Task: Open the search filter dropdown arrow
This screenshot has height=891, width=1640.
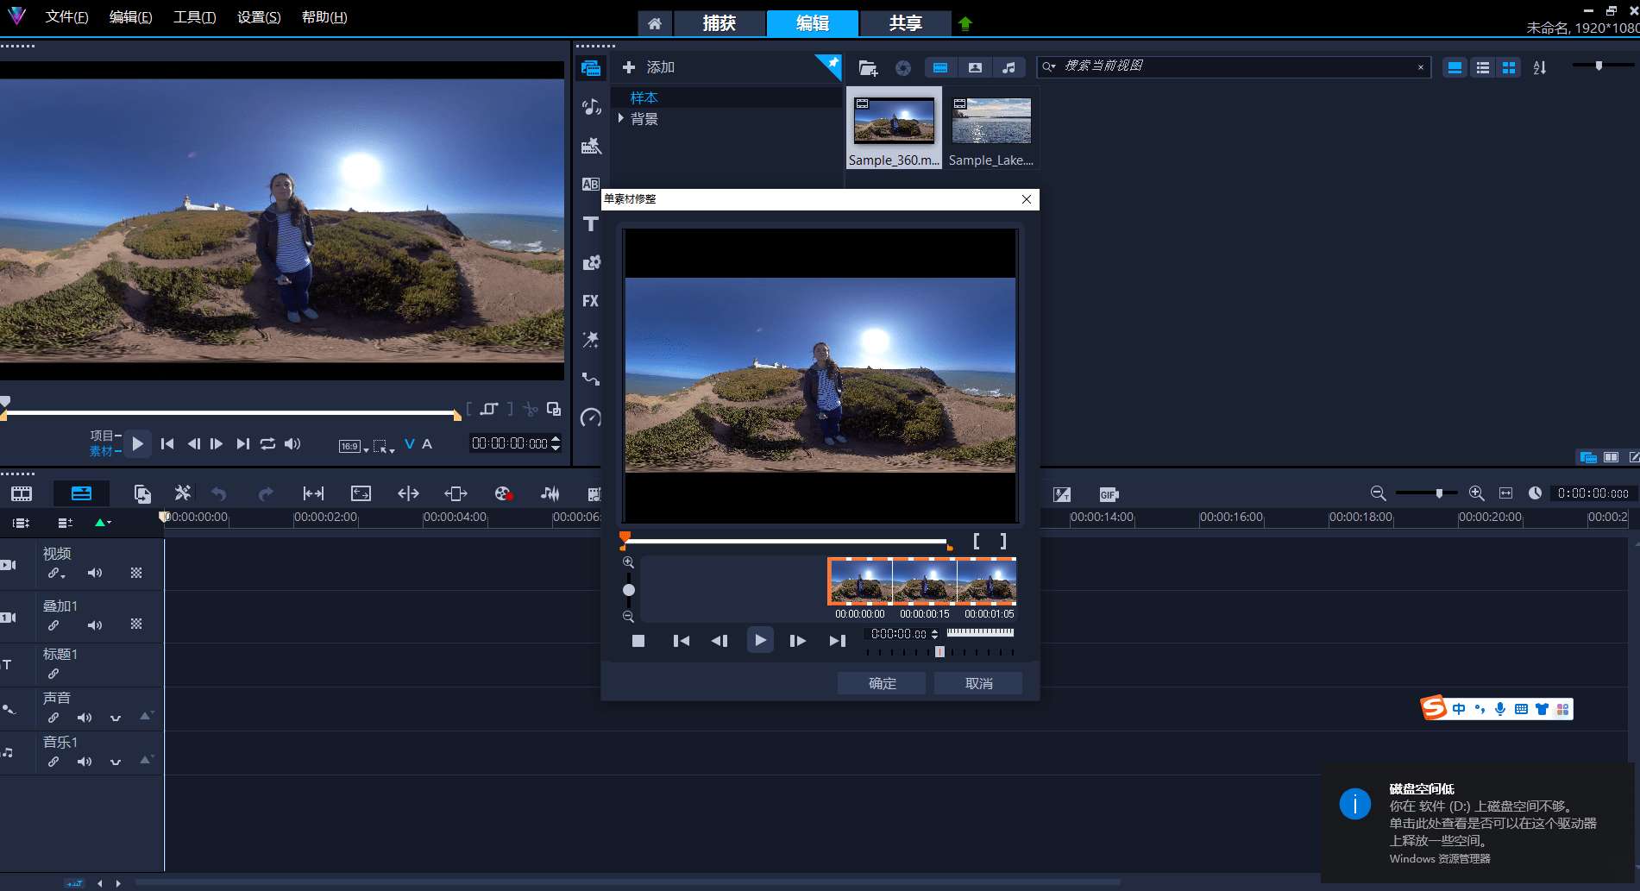Action: (1049, 66)
